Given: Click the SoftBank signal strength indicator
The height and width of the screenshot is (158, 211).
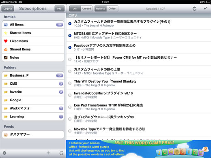Looking at the screenshot, I should (3, 2).
